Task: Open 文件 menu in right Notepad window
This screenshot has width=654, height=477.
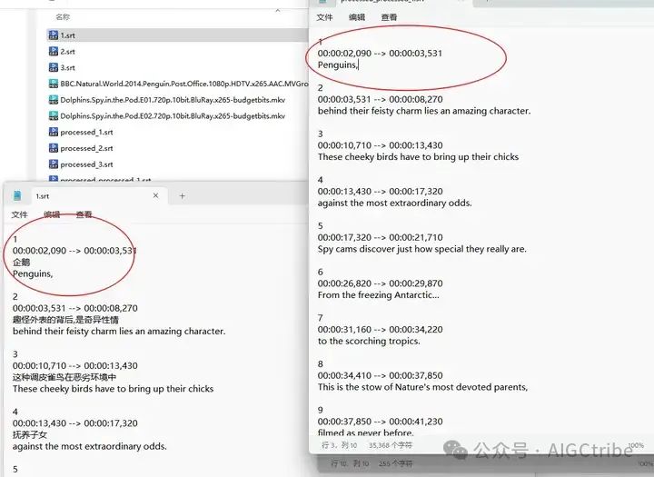Action: click(x=324, y=17)
